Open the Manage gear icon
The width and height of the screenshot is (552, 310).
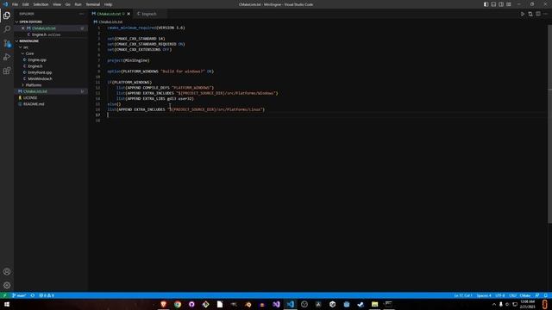[x=7, y=285]
